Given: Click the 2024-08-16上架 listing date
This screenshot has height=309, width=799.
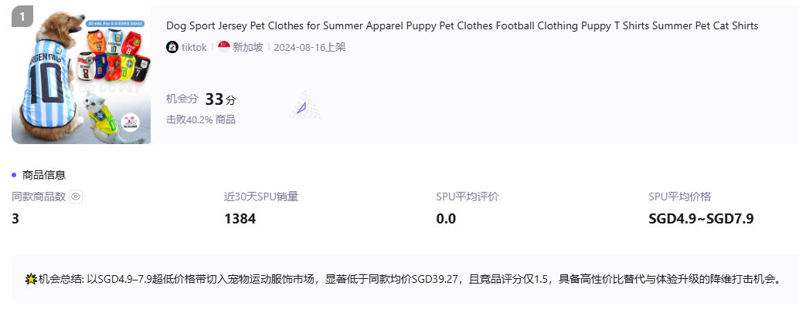Looking at the screenshot, I should pyautogui.click(x=309, y=47).
